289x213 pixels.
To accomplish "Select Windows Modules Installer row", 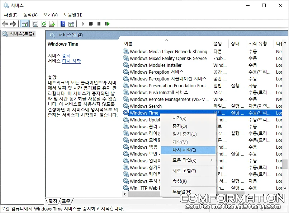I will tap(202, 65).
